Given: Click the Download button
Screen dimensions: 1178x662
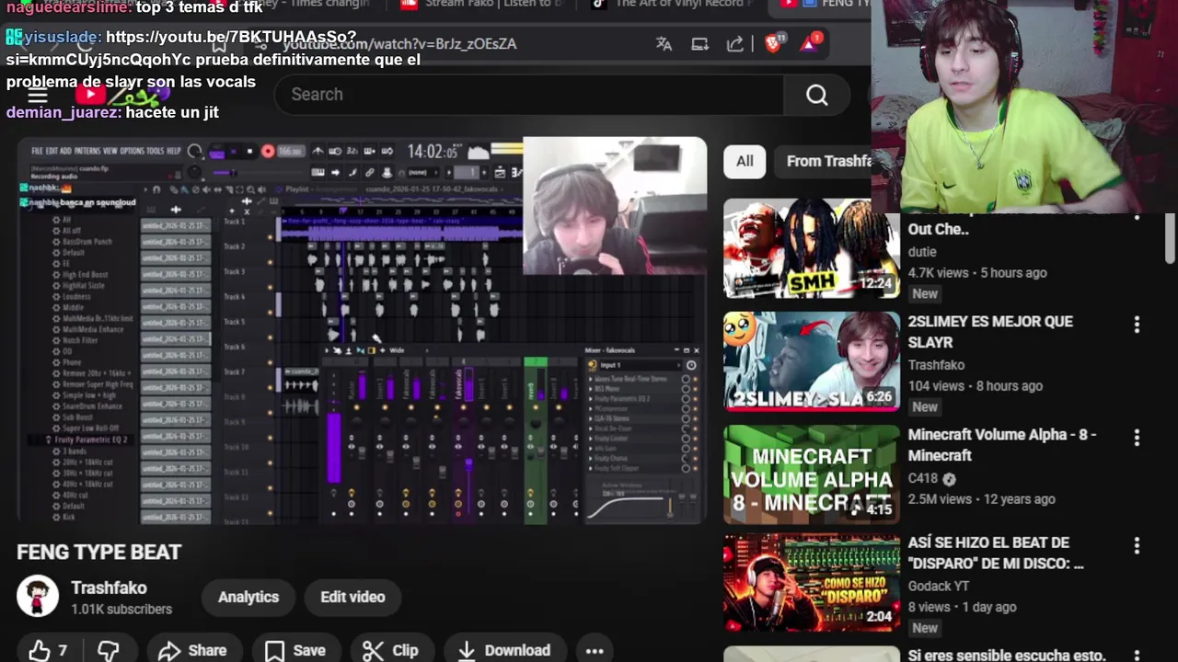Looking at the screenshot, I should 504,650.
